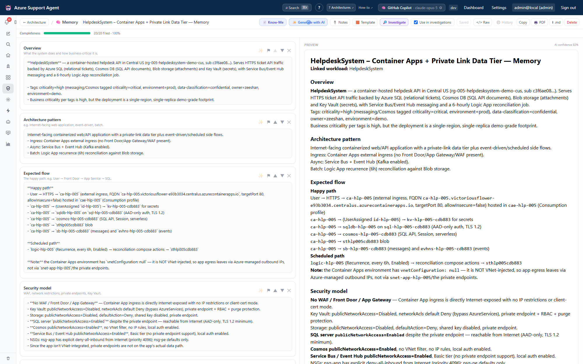Screen dimensions: 583x364
Task: Move Architecture pattern section down
Action: click(x=282, y=122)
